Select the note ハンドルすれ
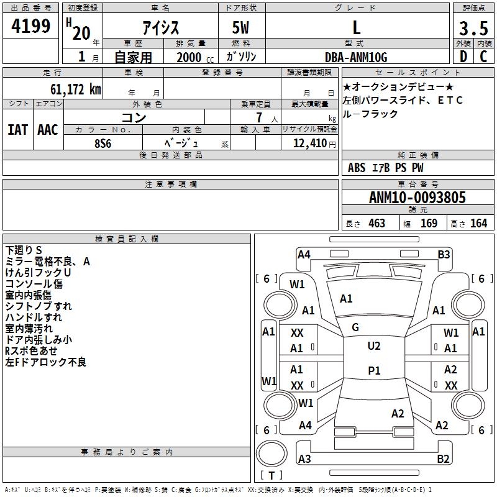Viewport: 497px width, 497px height. click(x=34, y=317)
